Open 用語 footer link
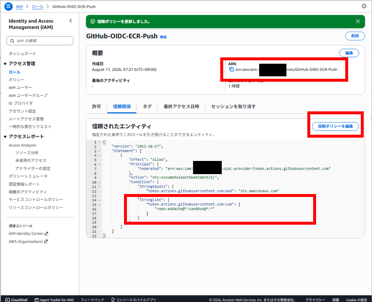Screen dimensions: 372x302 pos(336,300)
